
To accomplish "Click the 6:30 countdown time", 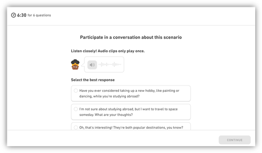I will tap(22, 15).
